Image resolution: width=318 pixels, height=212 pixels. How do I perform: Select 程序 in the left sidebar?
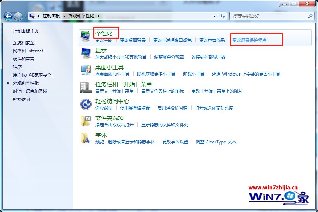point(17,67)
